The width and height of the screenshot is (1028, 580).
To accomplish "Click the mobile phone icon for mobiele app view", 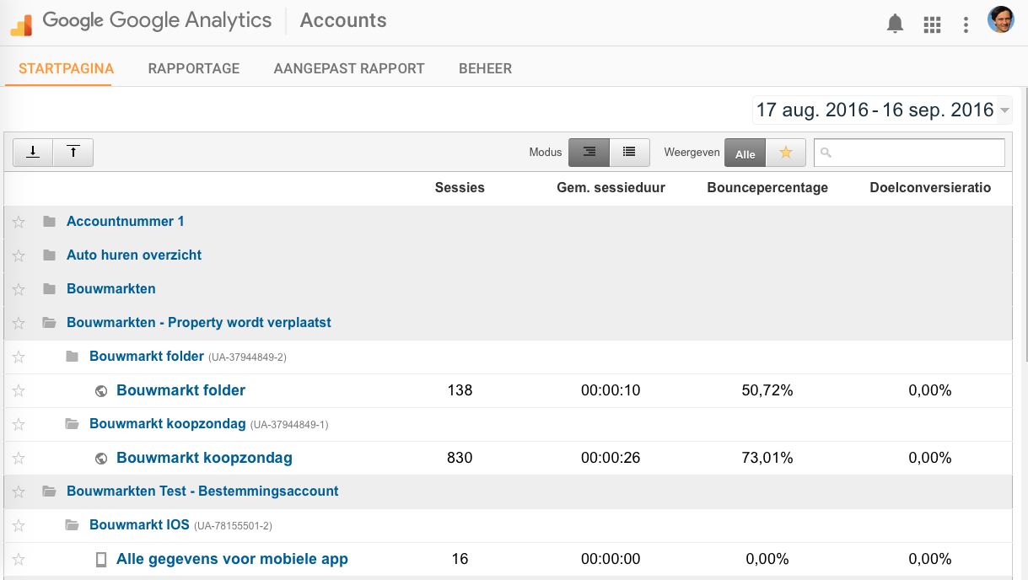I will coord(101,559).
